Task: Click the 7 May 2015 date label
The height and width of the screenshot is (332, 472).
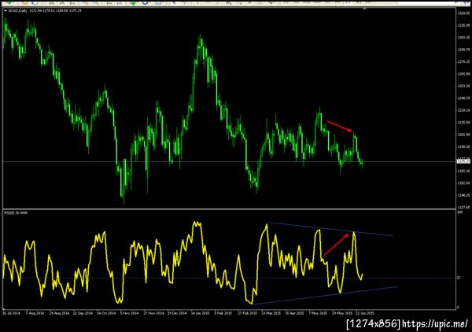Action: (x=318, y=313)
